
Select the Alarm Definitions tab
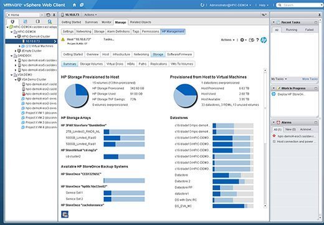click(118, 32)
